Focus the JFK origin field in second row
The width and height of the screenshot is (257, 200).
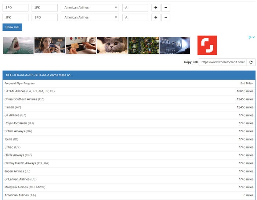15,17
